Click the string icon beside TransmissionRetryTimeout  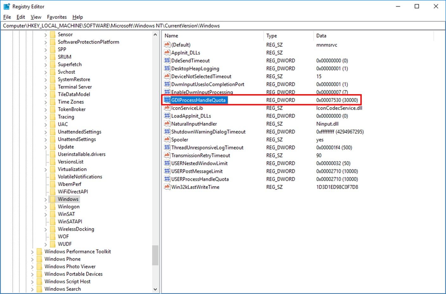(x=167, y=155)
